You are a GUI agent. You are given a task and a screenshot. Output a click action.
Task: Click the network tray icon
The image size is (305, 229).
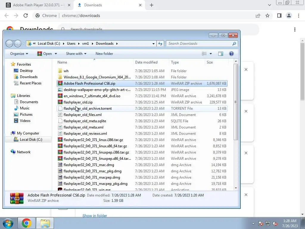268,223
